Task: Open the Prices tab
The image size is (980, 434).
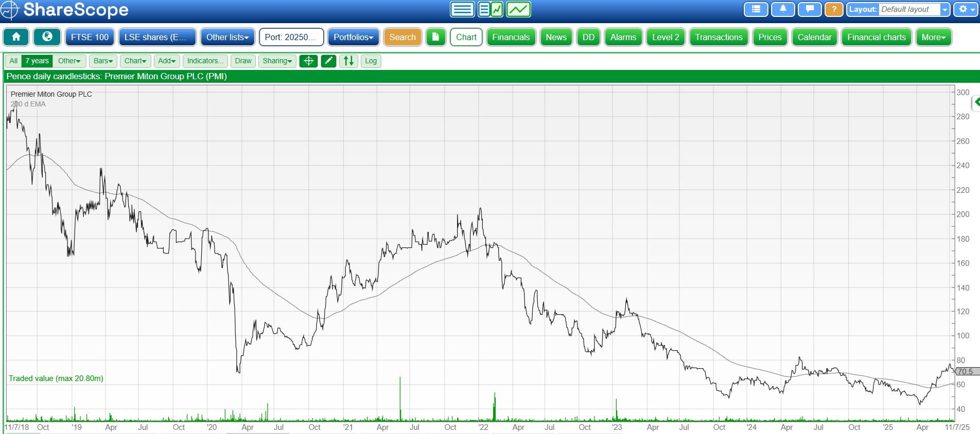Action: point(770,37)
